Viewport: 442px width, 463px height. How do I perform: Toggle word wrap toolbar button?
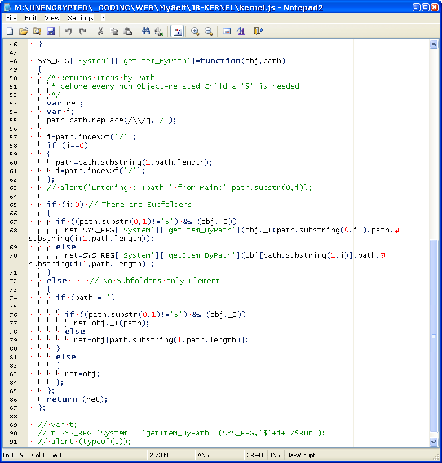(x=177, y=31)
